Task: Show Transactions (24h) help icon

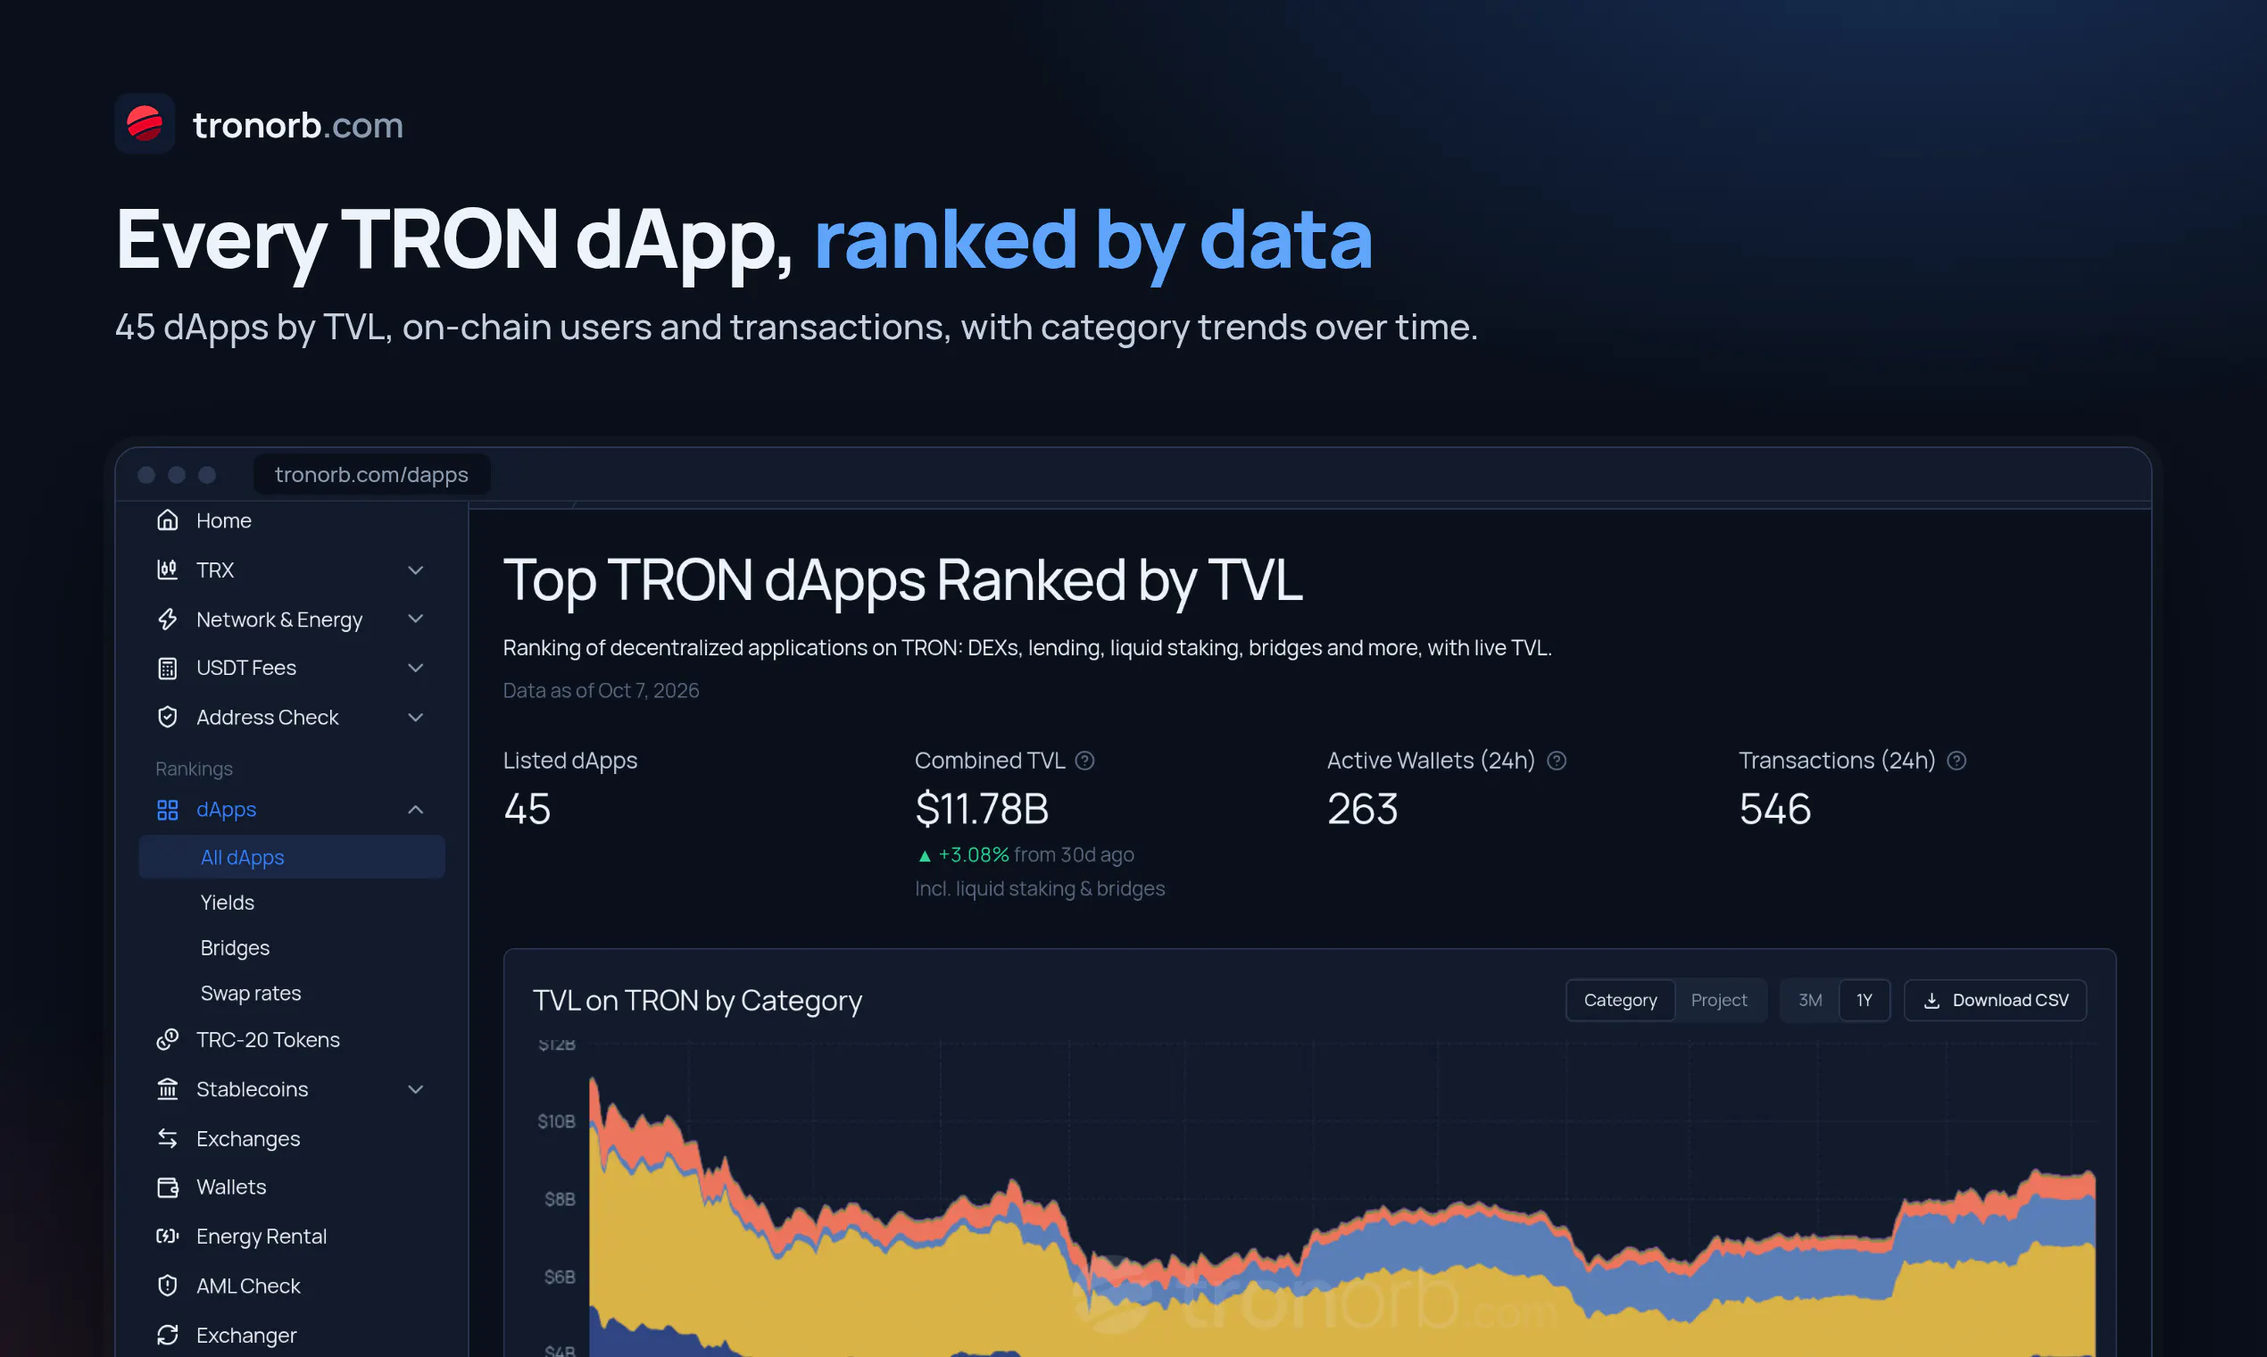Action: click(1956, 761)
